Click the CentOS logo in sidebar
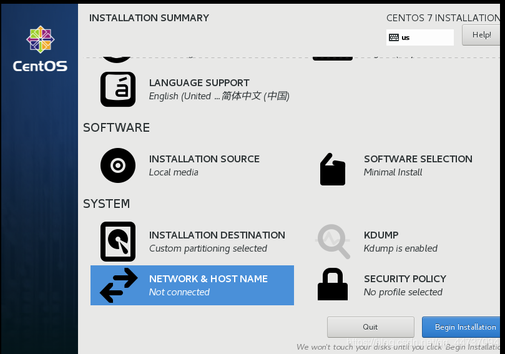 40,48
